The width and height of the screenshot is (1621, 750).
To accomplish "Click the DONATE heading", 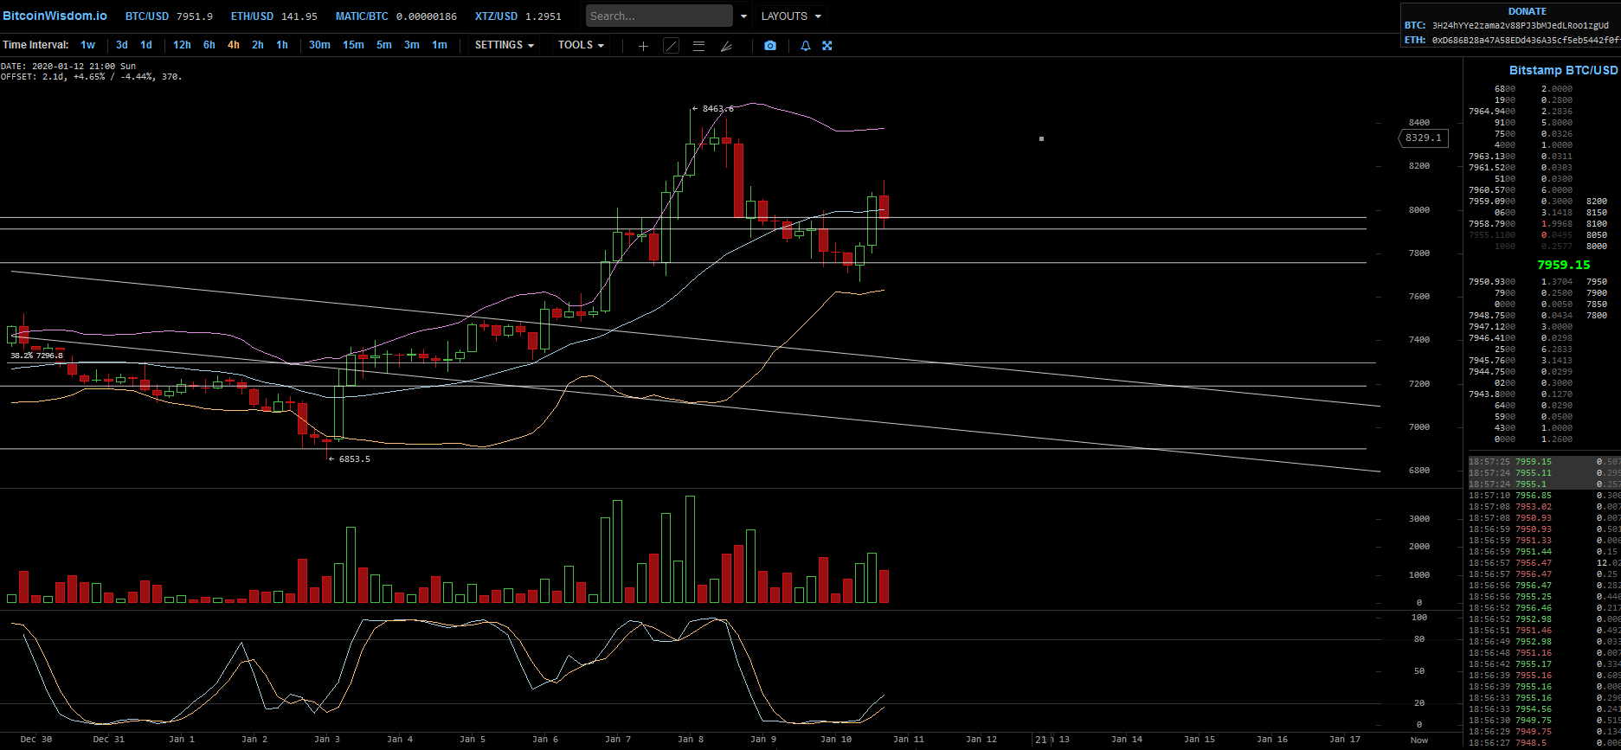I will tap(1528, 11).
